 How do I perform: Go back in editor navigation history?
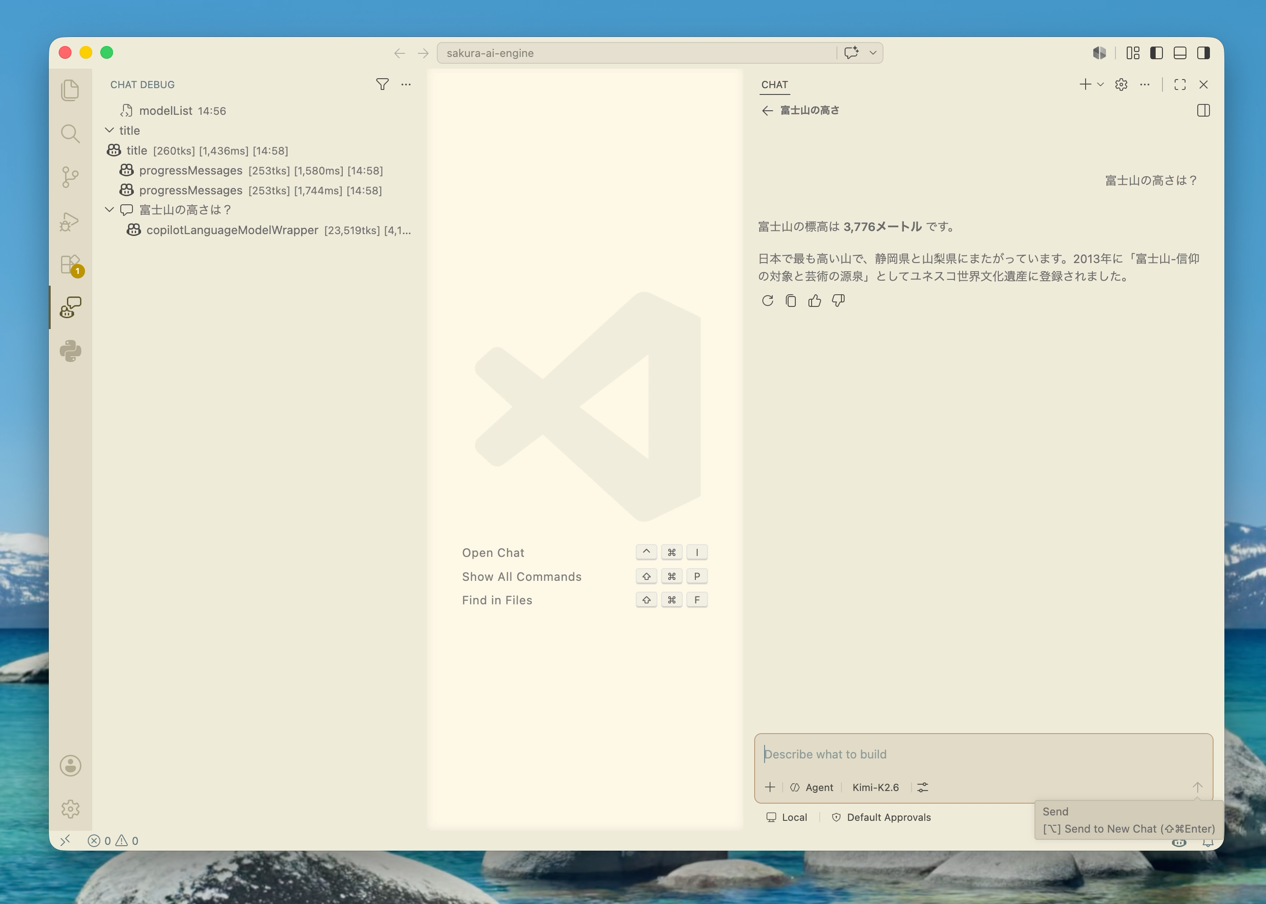pyautogui.click(x=399, y=53)
